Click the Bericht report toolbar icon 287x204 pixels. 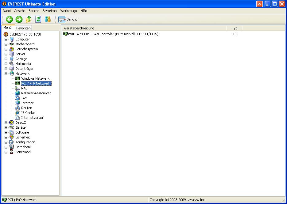pos(62,19)
